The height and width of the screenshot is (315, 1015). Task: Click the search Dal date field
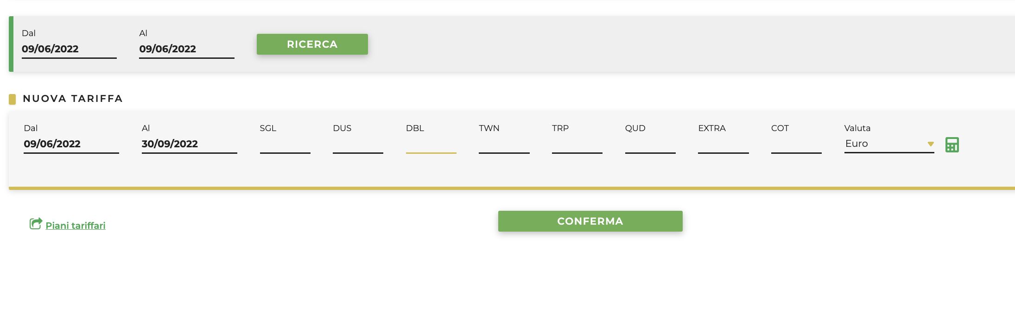coord(69,49)
